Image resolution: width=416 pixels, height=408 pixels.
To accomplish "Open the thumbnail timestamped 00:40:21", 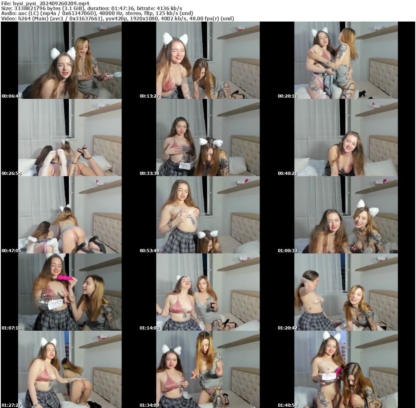I will [345, 138].
